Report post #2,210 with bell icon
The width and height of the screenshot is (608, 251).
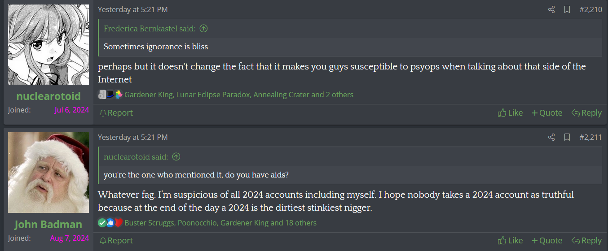click(116, 113)
